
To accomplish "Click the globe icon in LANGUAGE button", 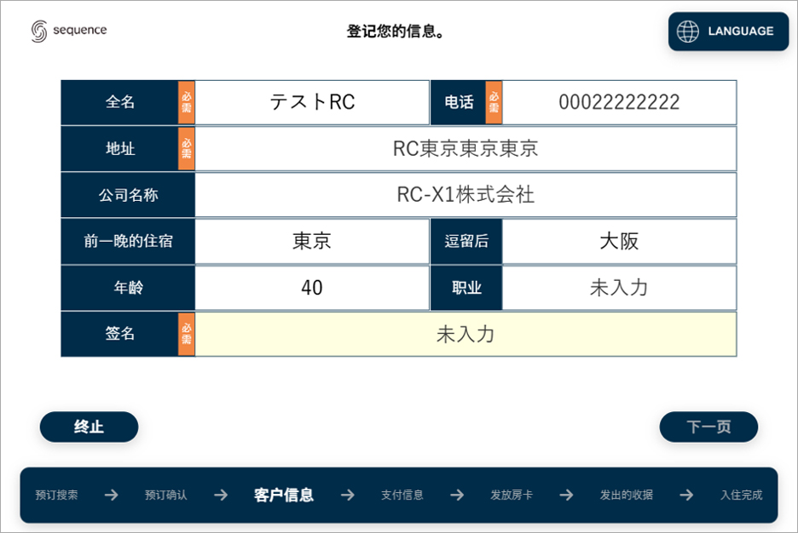I will [x=687, y=32].
